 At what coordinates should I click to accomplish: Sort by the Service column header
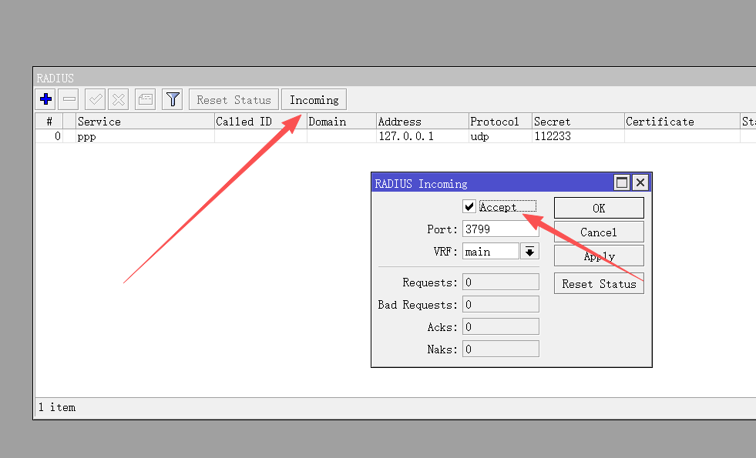(144, 122)
